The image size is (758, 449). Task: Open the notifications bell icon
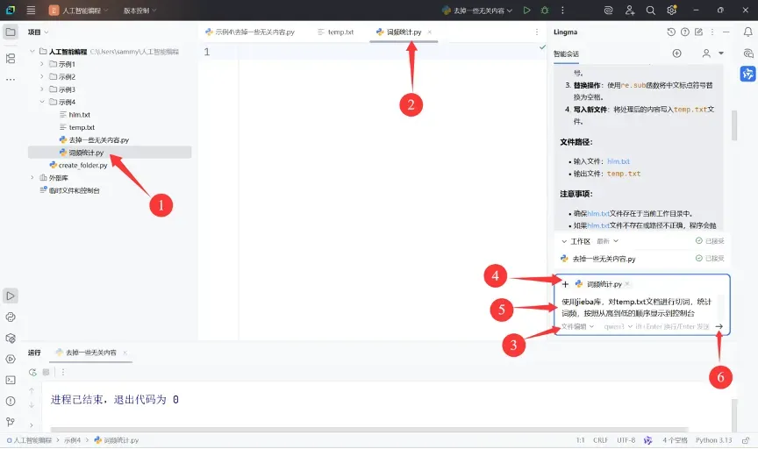[x=747, y=32]
